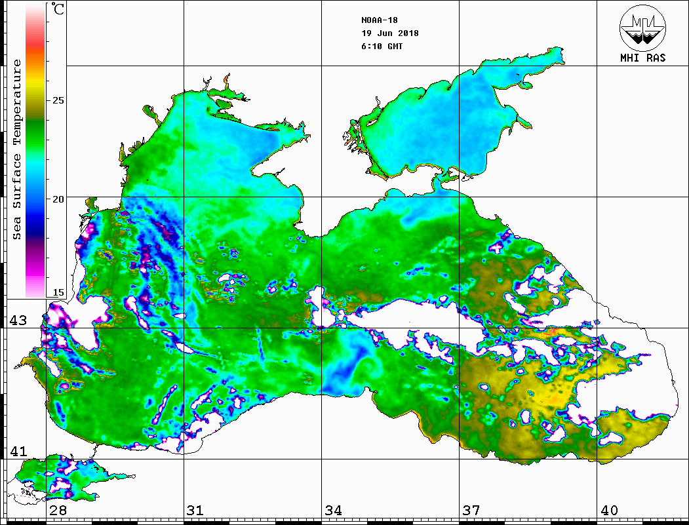689x525 pixels.
Task: Click the longitude label 40
Action: [x=609, y=510]
